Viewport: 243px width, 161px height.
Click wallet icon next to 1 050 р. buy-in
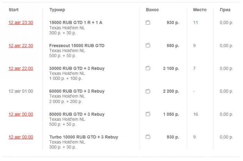[148, 114]
